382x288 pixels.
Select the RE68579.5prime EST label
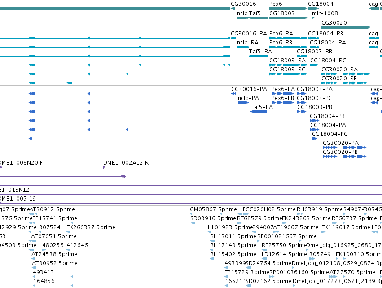(259, 218)
